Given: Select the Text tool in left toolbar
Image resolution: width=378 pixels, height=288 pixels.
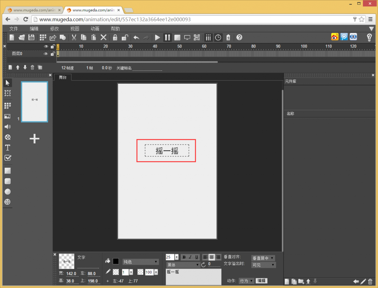Looking at the screenshot, I should 7,148.
